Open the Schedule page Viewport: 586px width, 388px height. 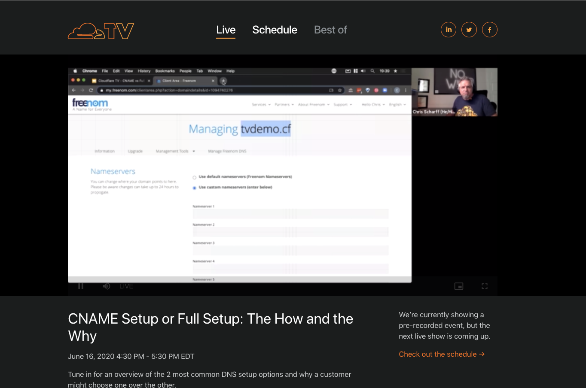(275, 30)
